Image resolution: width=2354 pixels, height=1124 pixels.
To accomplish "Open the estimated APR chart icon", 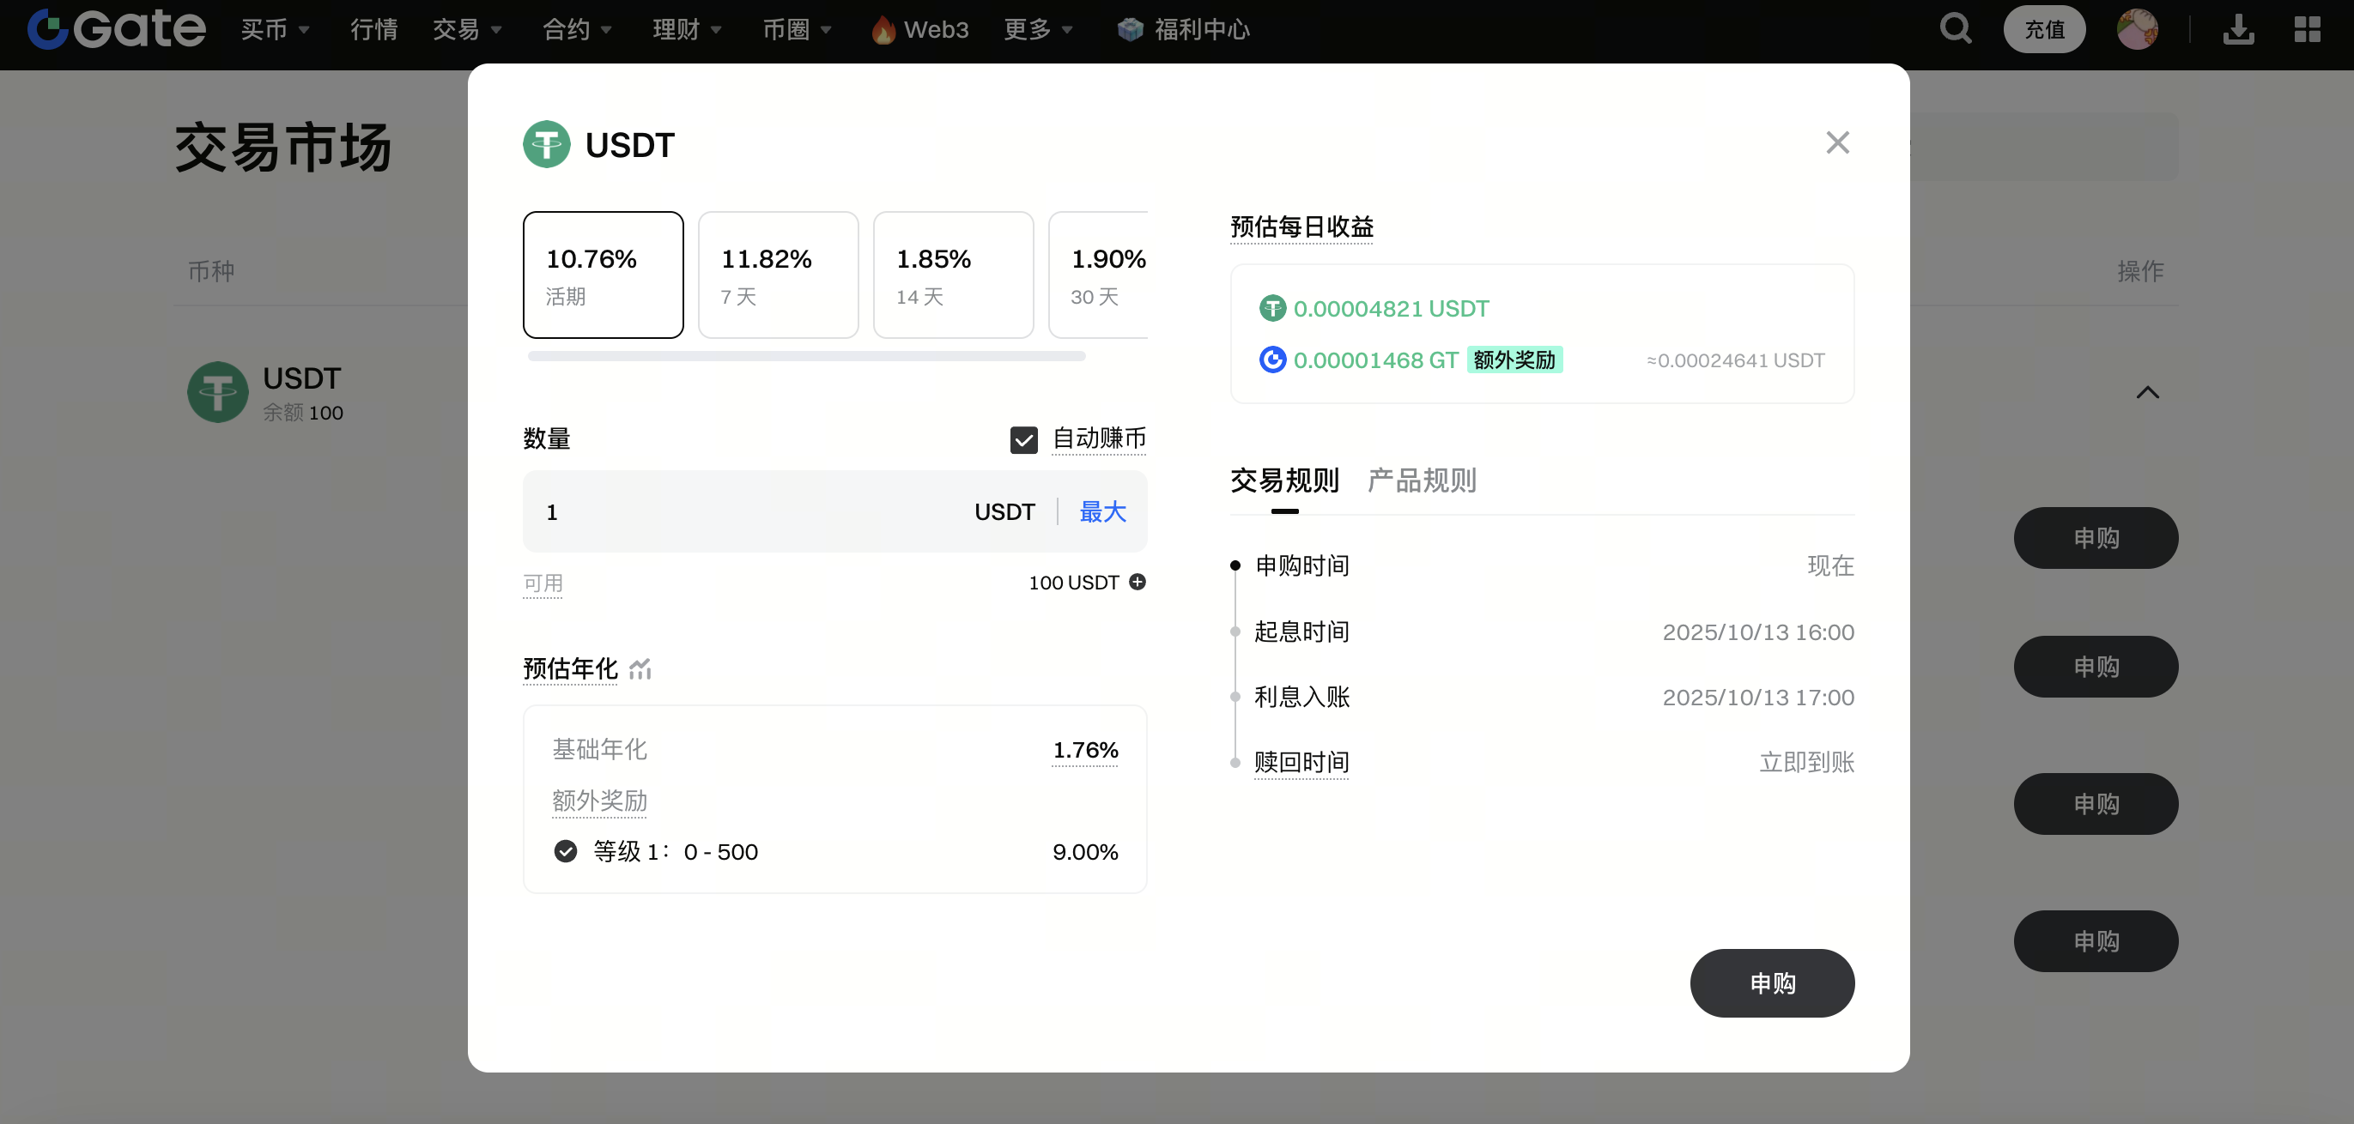I will (640, 669).
